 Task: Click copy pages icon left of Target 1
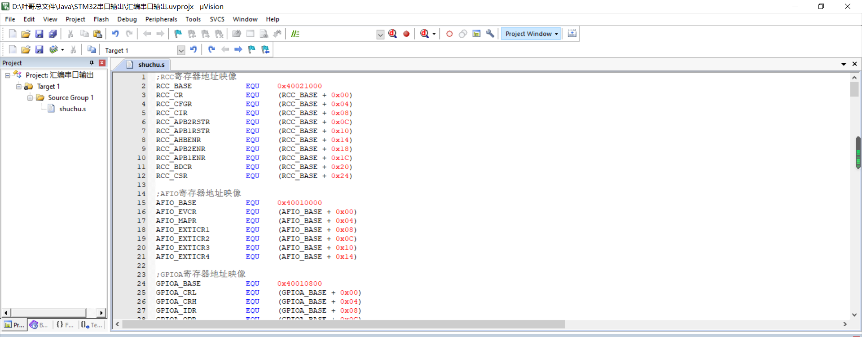(x=92, y=49)
